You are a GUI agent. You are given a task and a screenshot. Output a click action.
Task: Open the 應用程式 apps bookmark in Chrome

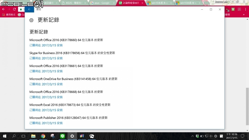[9, 15]
